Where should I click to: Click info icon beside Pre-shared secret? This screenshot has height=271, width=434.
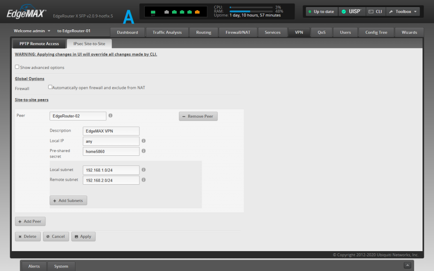click(144, 151)
